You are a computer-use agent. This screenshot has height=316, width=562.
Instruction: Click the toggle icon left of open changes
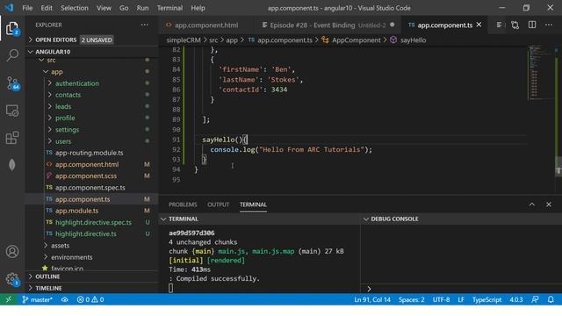point(500,25)
